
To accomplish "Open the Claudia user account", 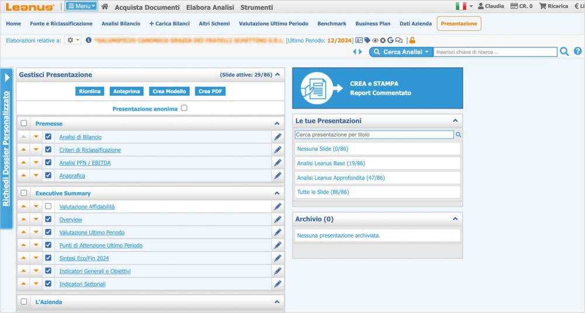I will point(491,6).
